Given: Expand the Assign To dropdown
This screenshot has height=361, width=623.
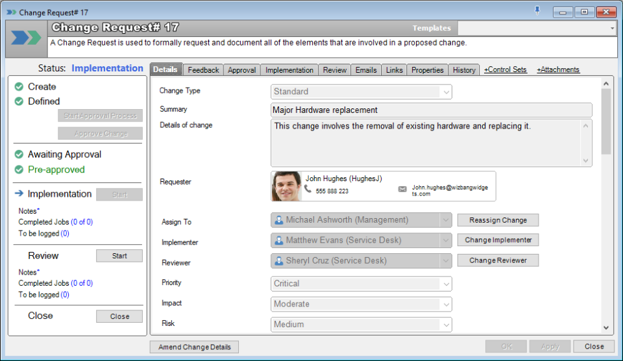Looking at the screenshot, I should (446, 220).
